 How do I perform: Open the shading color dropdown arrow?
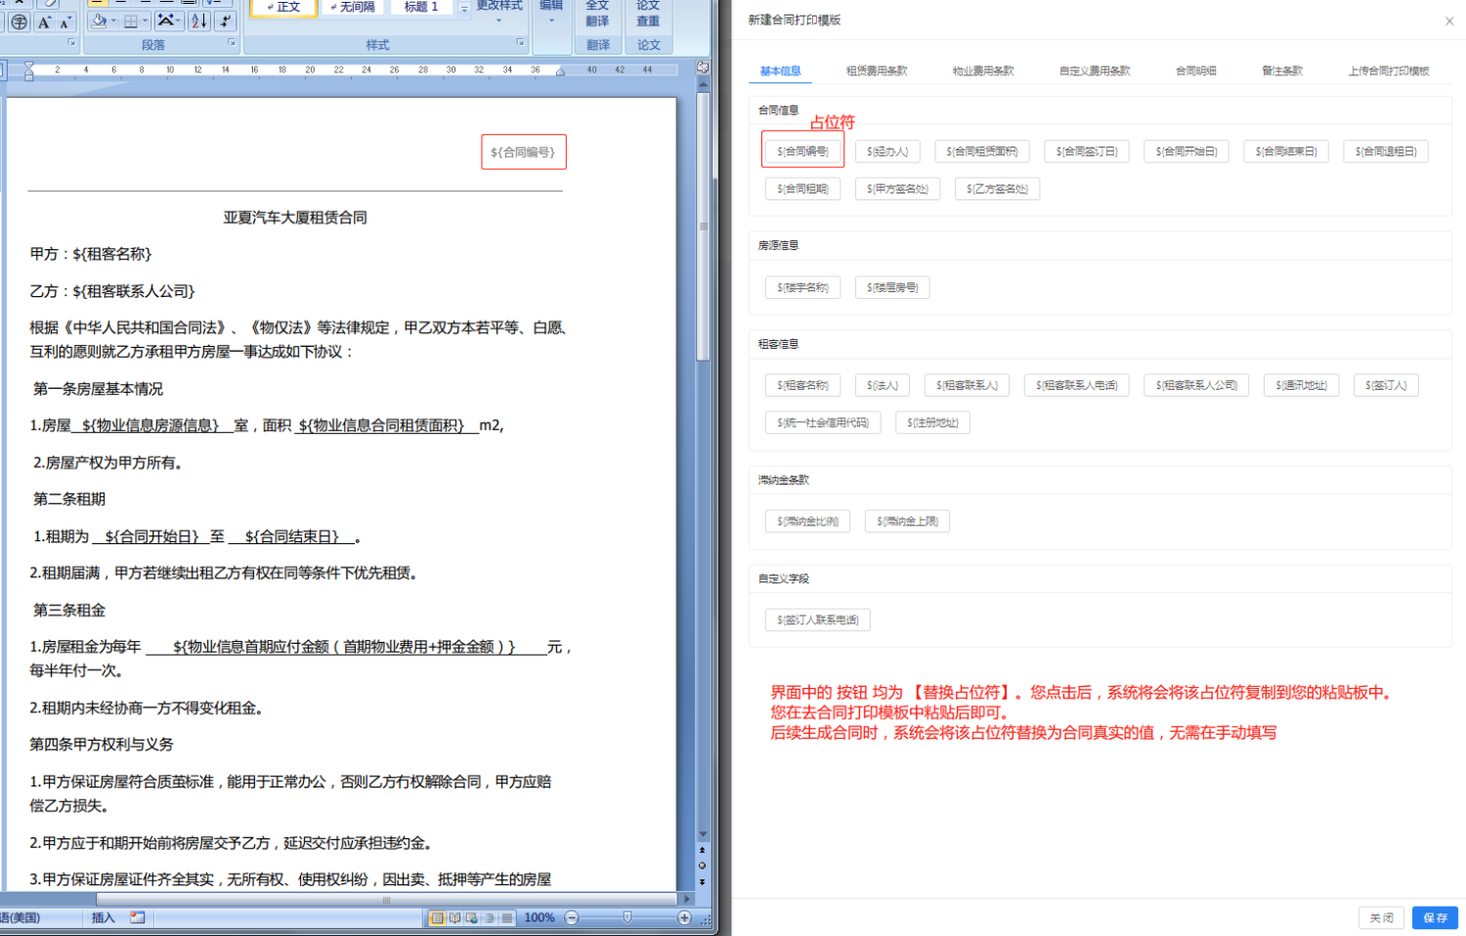point(113,21)
